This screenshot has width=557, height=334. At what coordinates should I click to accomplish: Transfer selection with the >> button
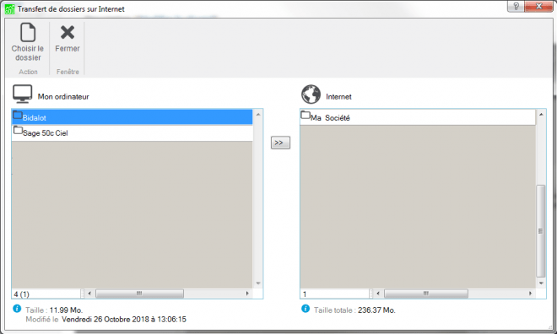click(280, 143)
